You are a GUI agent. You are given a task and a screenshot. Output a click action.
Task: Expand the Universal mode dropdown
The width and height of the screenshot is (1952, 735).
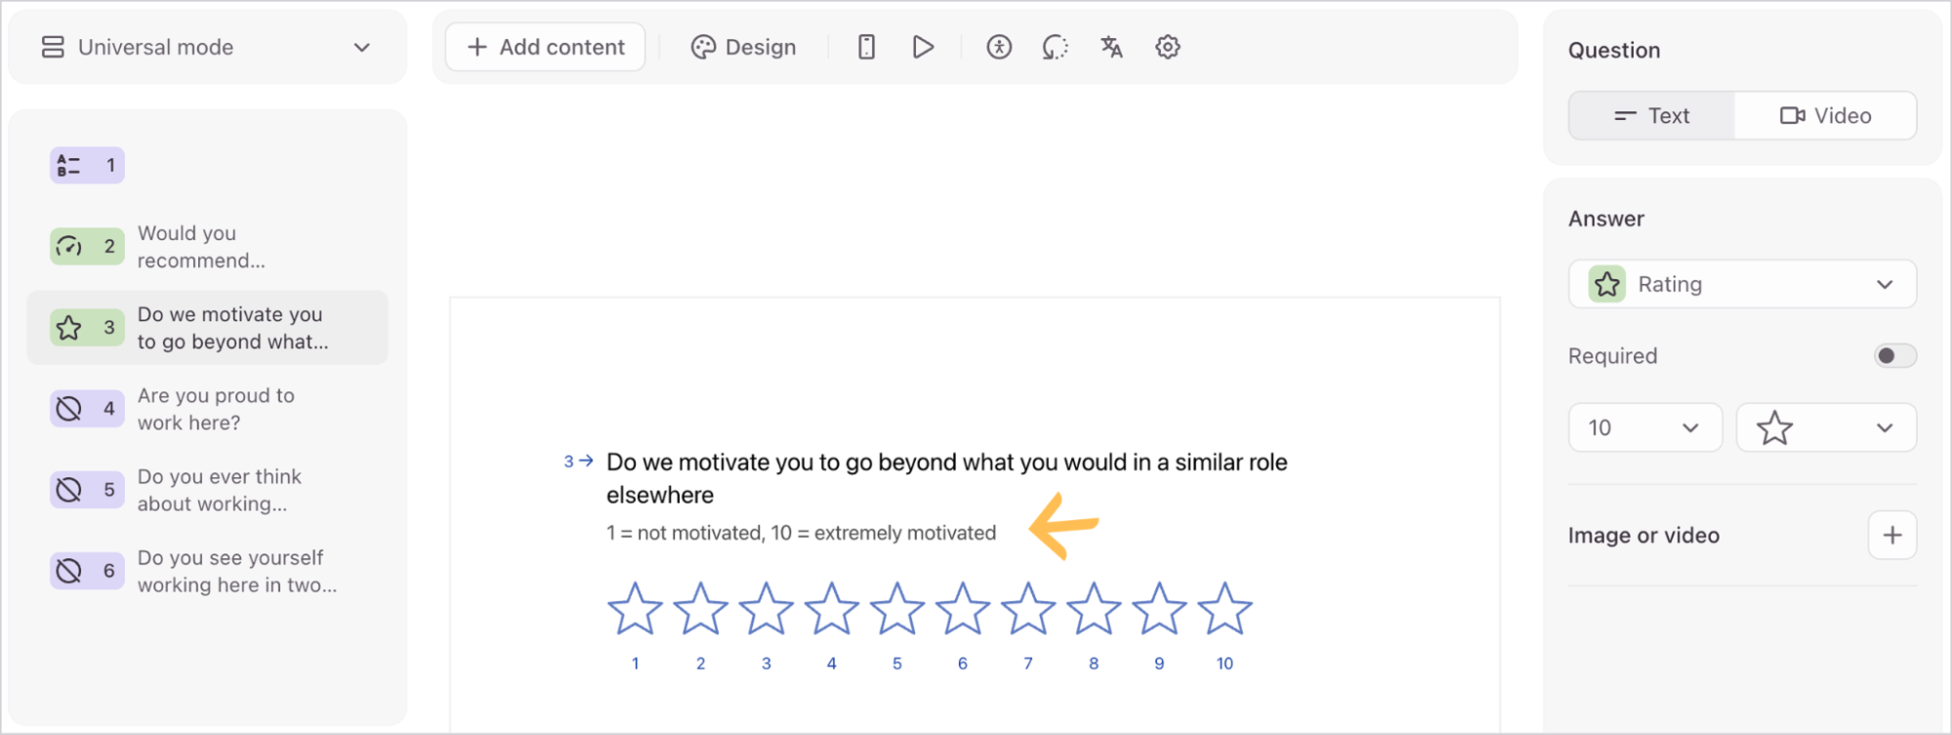tap(207, 47)
